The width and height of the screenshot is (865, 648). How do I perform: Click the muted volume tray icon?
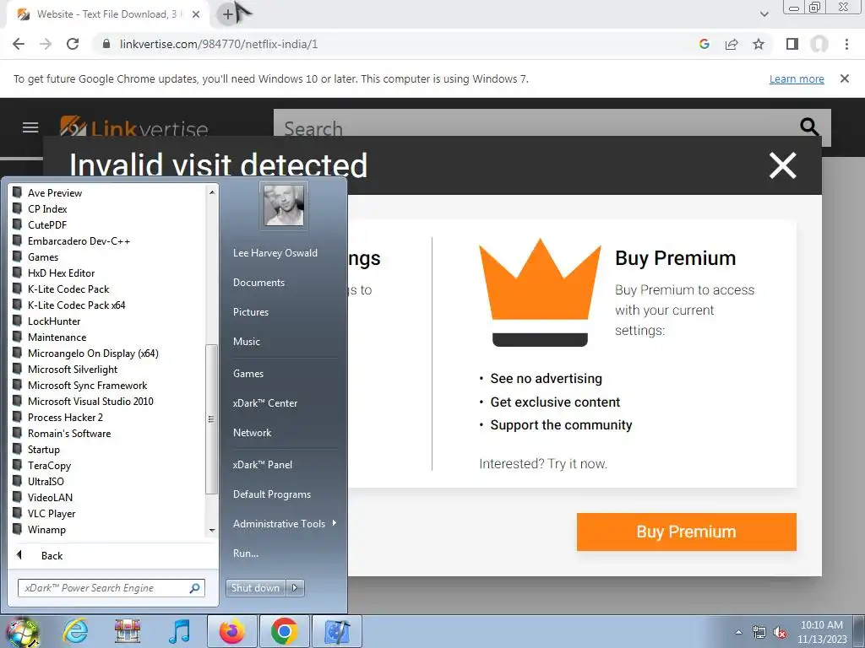pyautogui.click(x=780, y=632)
